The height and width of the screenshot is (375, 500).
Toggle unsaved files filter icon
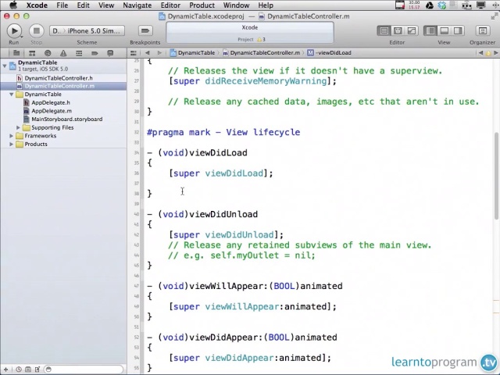point(37,370)
